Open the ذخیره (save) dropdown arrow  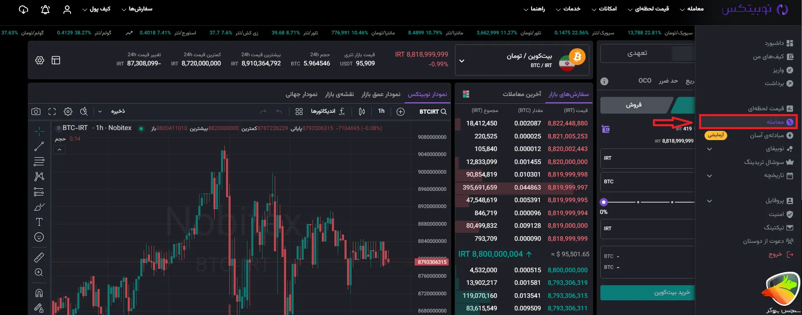100,112
